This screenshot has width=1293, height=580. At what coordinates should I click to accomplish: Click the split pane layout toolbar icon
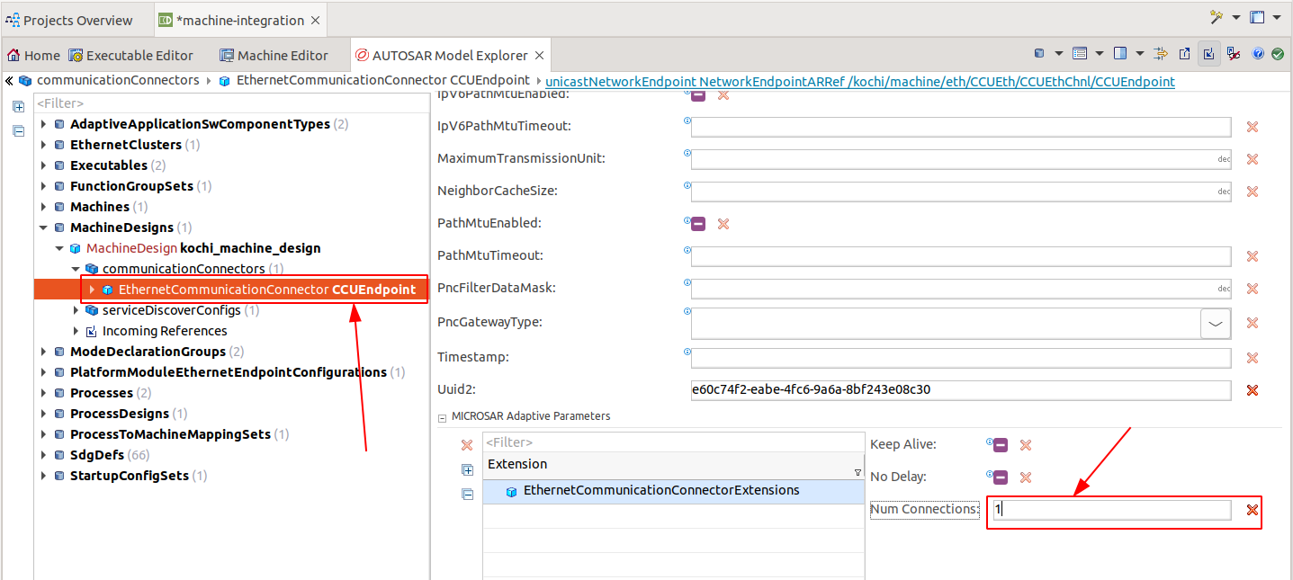click(x=1120, y=54)
